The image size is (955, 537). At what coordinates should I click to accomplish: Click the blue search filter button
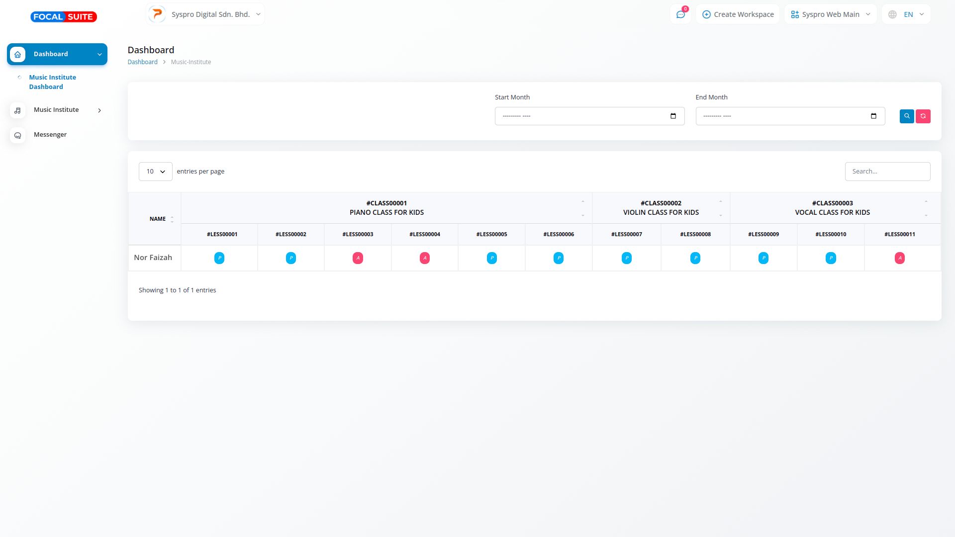click(906, 116)
